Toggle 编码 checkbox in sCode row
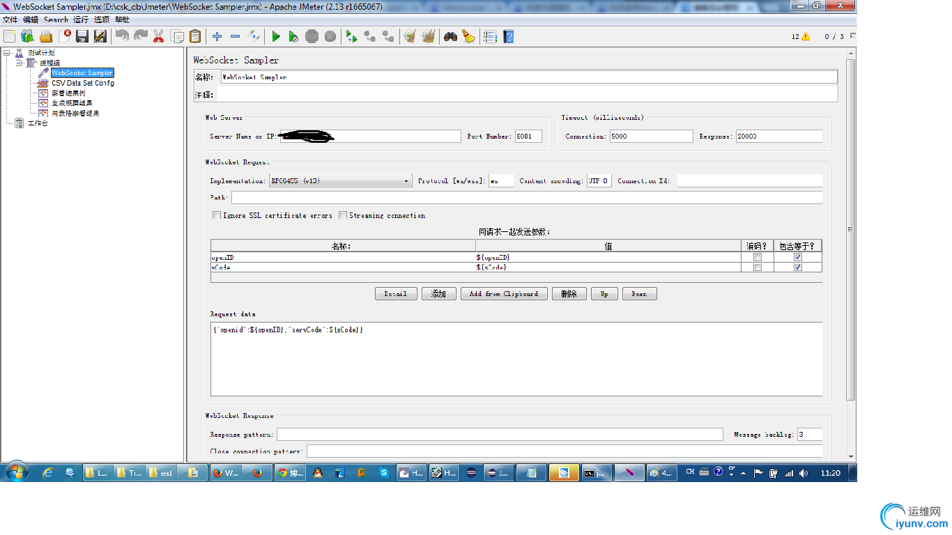 (758, 267)
